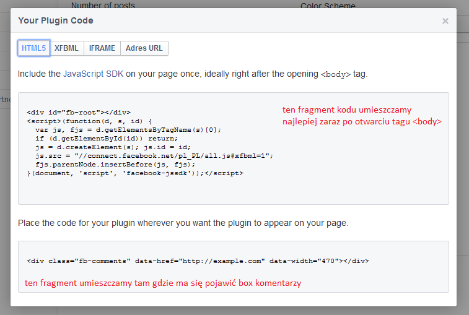
Task: Open the IFRAME code tab
Action: (x=102, y=48)
